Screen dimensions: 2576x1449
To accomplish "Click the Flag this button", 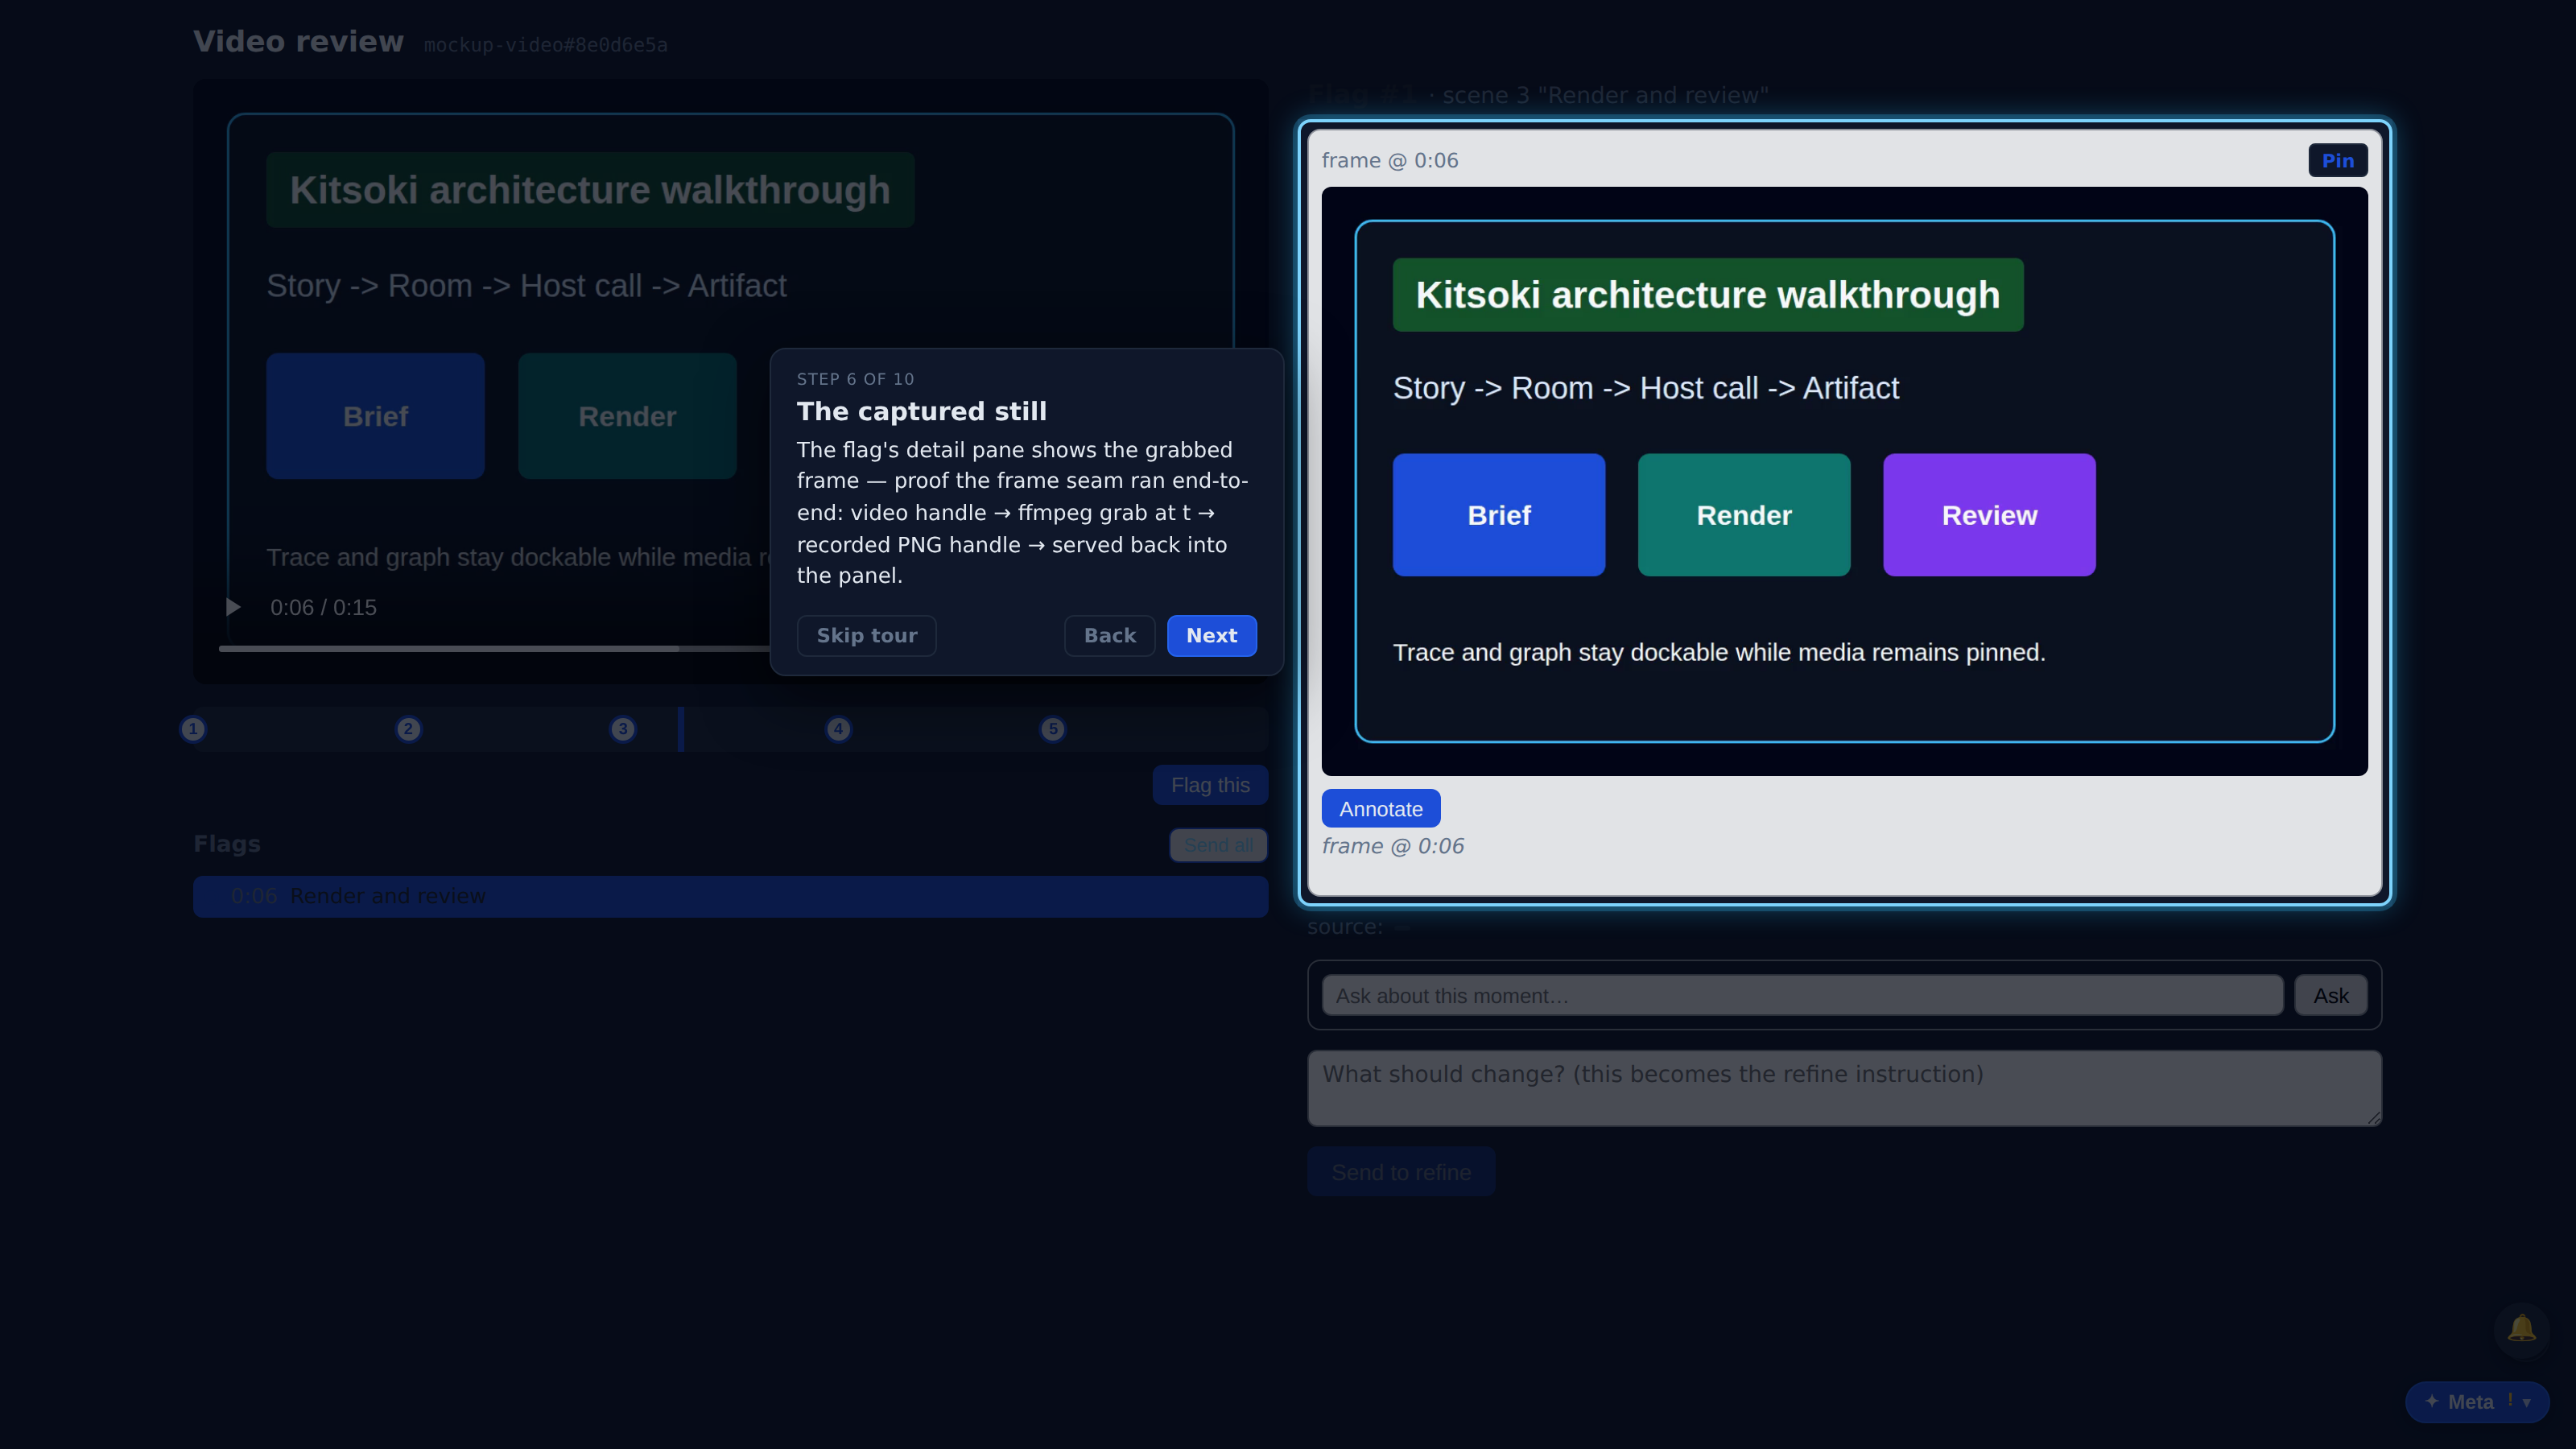I will click(1210, 785).
